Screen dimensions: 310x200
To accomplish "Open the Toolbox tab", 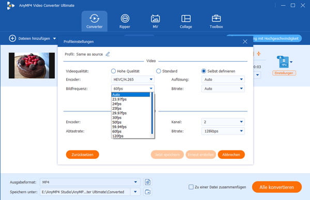I will tap(216, 21).
